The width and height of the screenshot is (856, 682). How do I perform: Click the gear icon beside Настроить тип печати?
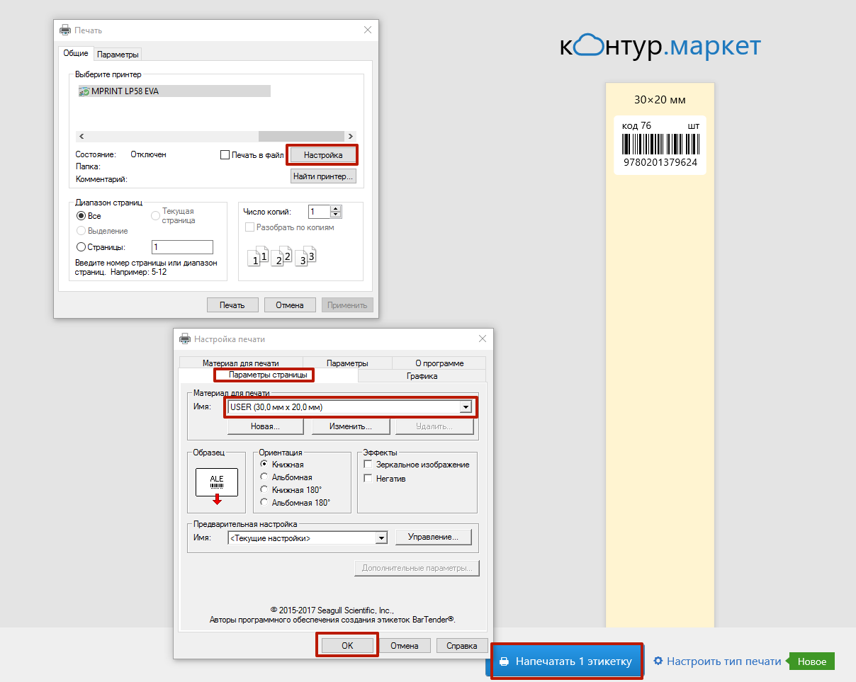pyautogui.click(x=658, y=661)
